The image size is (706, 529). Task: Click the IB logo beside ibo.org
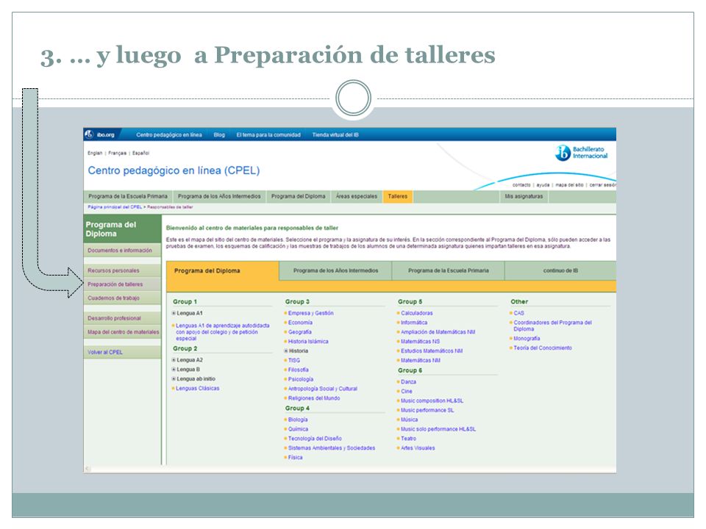89,134
